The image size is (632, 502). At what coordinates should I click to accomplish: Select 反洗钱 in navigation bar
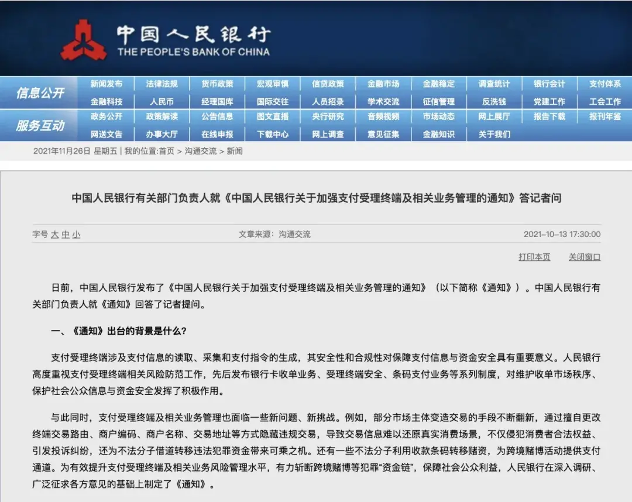tap(494, 101)
